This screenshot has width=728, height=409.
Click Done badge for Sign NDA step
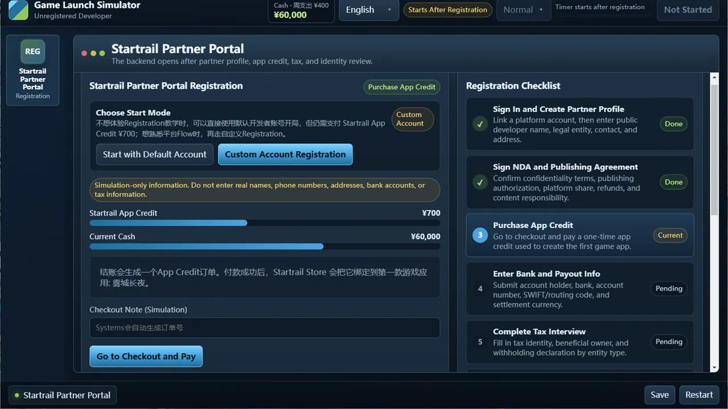coord(673,182)
